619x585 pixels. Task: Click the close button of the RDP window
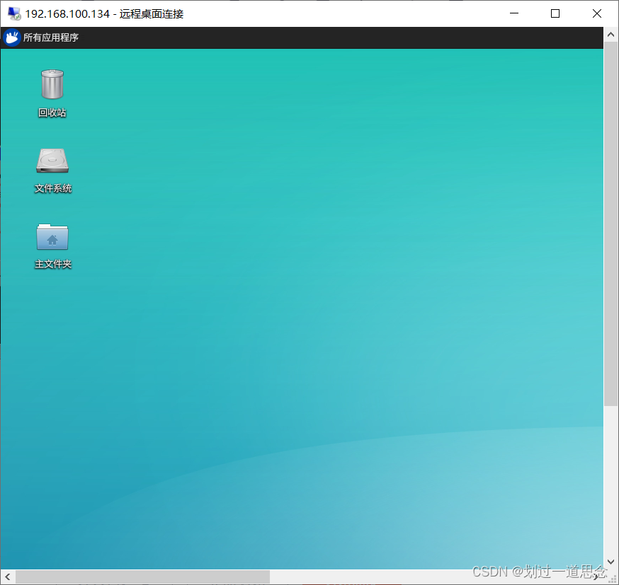pos(597,13)
